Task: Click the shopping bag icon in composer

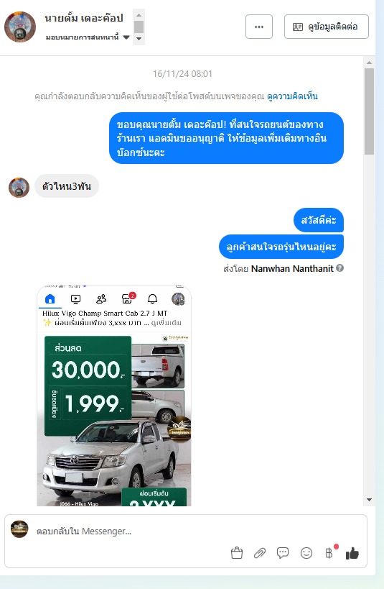Action: pos(237,553)
